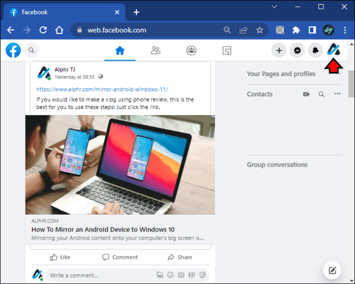Click the Your Pages and profiles heading
The image size is (355, 284).
pyautogui.click(x=281, y=74)
